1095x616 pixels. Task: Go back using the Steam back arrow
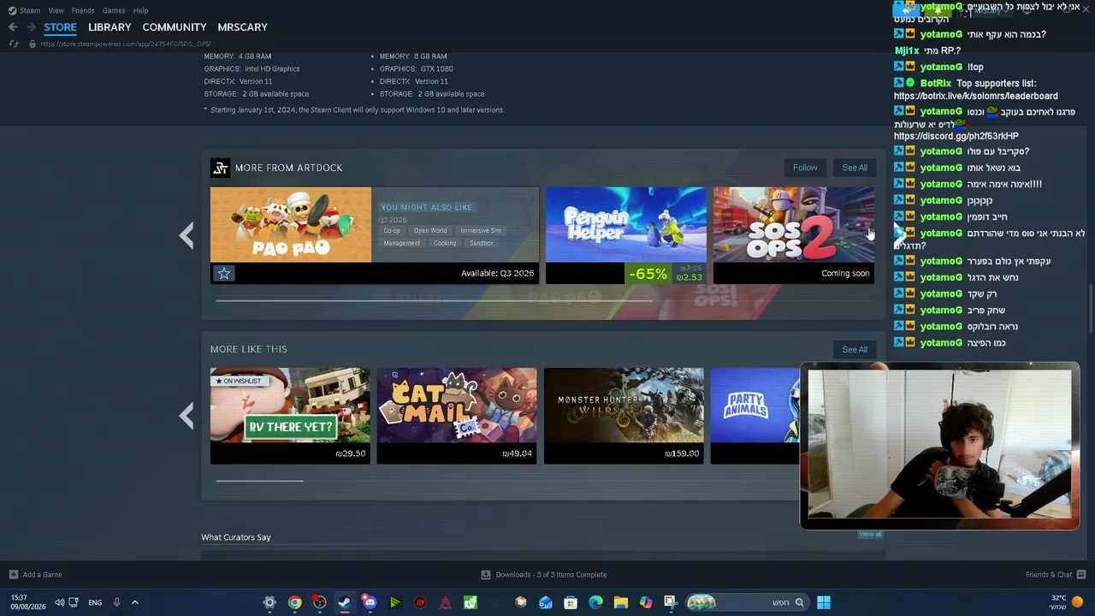[13, 27]
